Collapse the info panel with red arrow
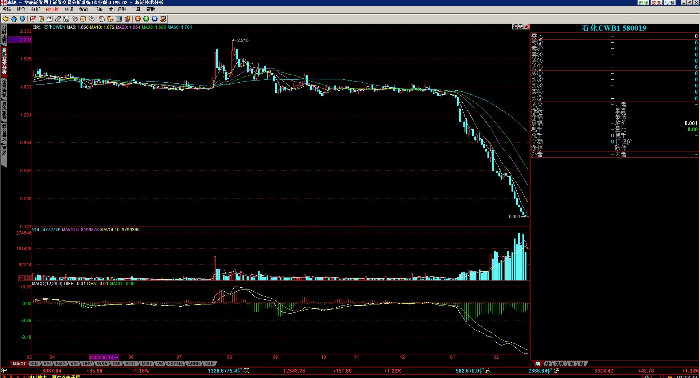Viewport: 700px width, 378px height. (x=527, y=27)
